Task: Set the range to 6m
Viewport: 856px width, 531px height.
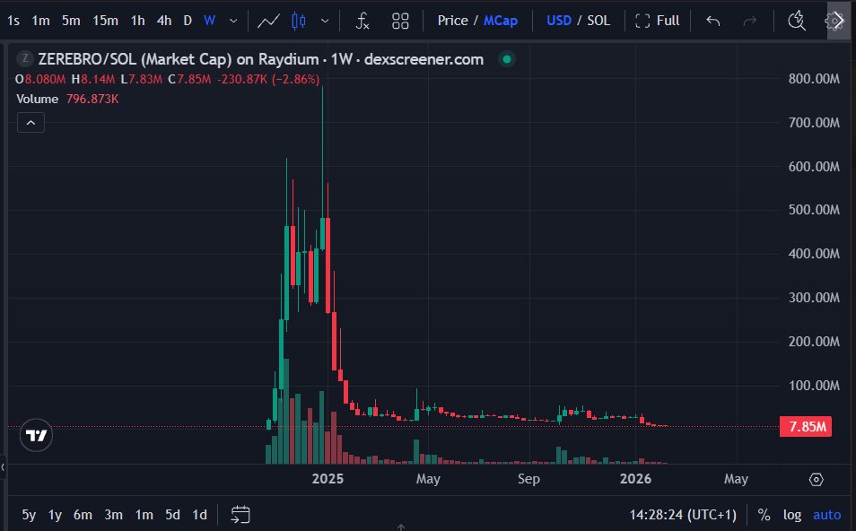Action: pyautogui.click(x=83, y=515)
